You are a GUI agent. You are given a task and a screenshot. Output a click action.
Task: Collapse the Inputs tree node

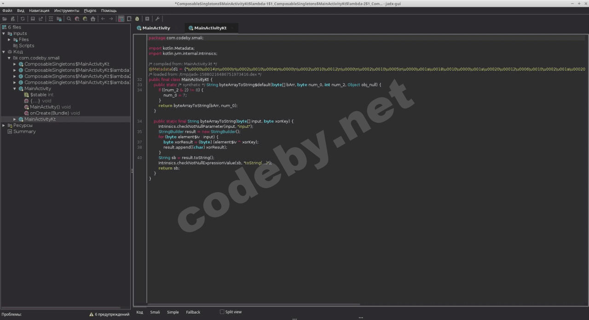pos(4,34)
